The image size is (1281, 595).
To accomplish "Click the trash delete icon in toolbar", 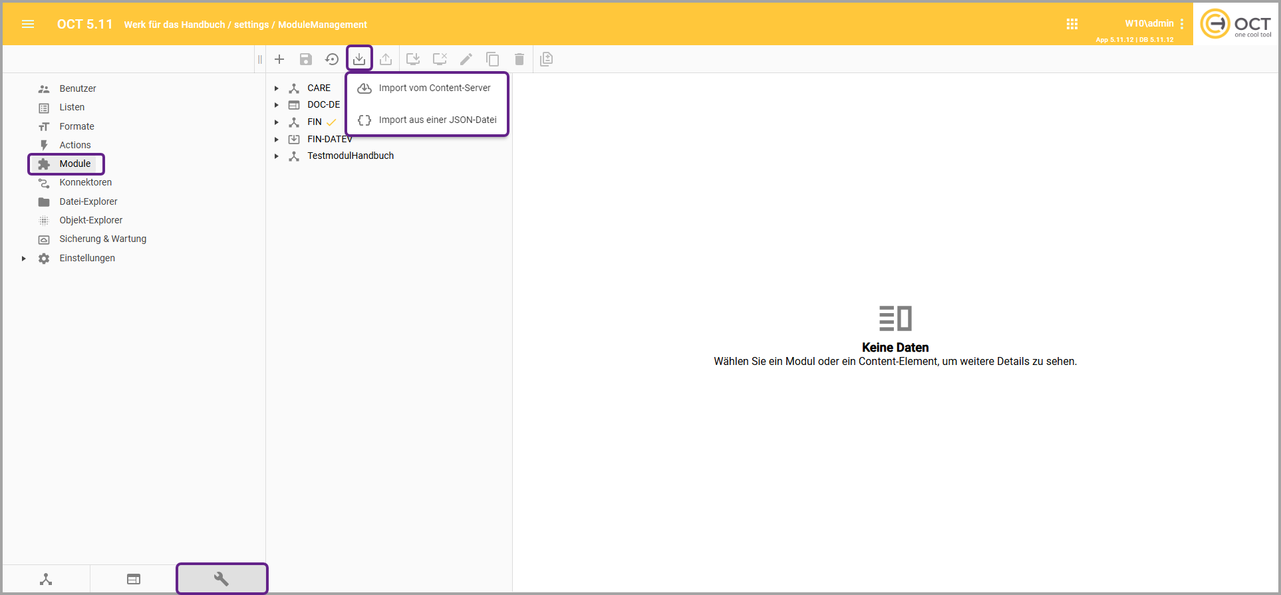I will point(519,59).
